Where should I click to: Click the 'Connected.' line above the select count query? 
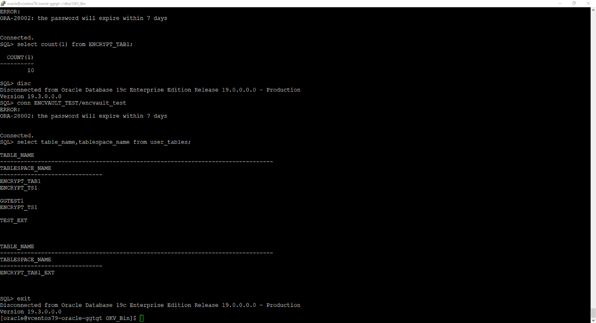(17, 38)
